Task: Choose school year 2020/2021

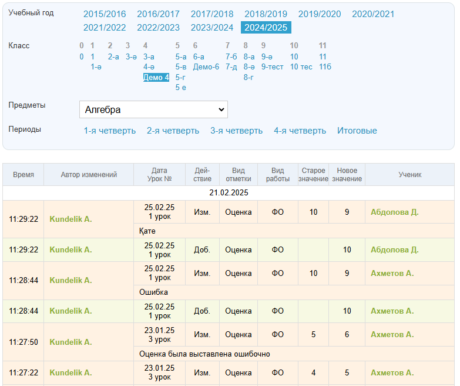Action: pyautogui.click(x=373, y=14)
